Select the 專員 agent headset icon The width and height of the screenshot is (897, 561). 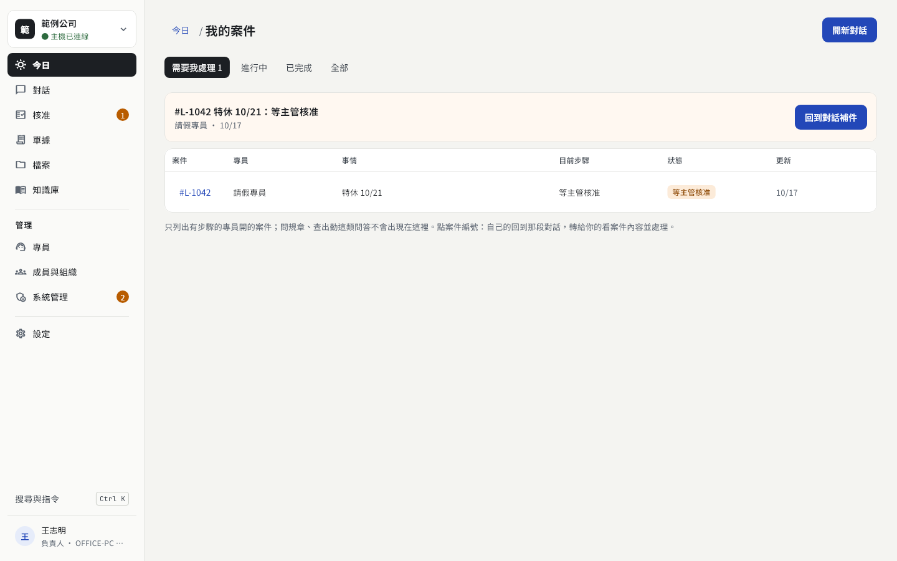21,247
